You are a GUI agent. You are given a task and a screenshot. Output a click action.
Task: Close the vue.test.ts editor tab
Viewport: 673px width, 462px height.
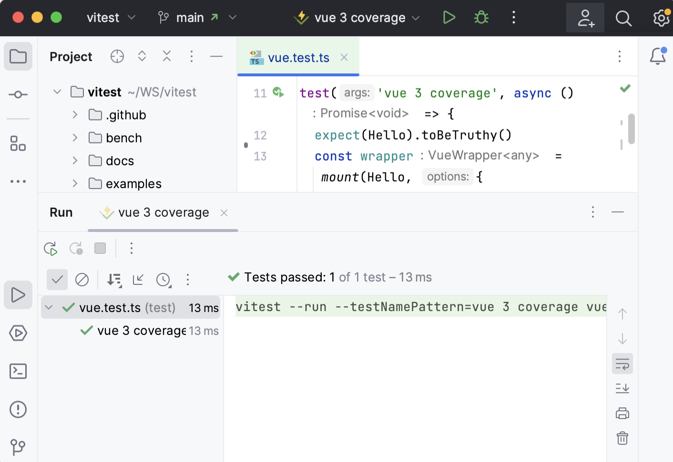344,57
